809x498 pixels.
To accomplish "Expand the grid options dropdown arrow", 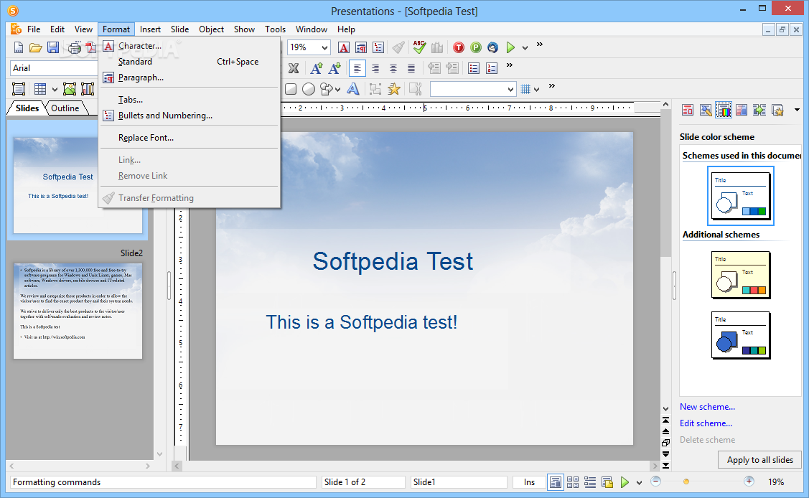I will click(x=537, y=90).
